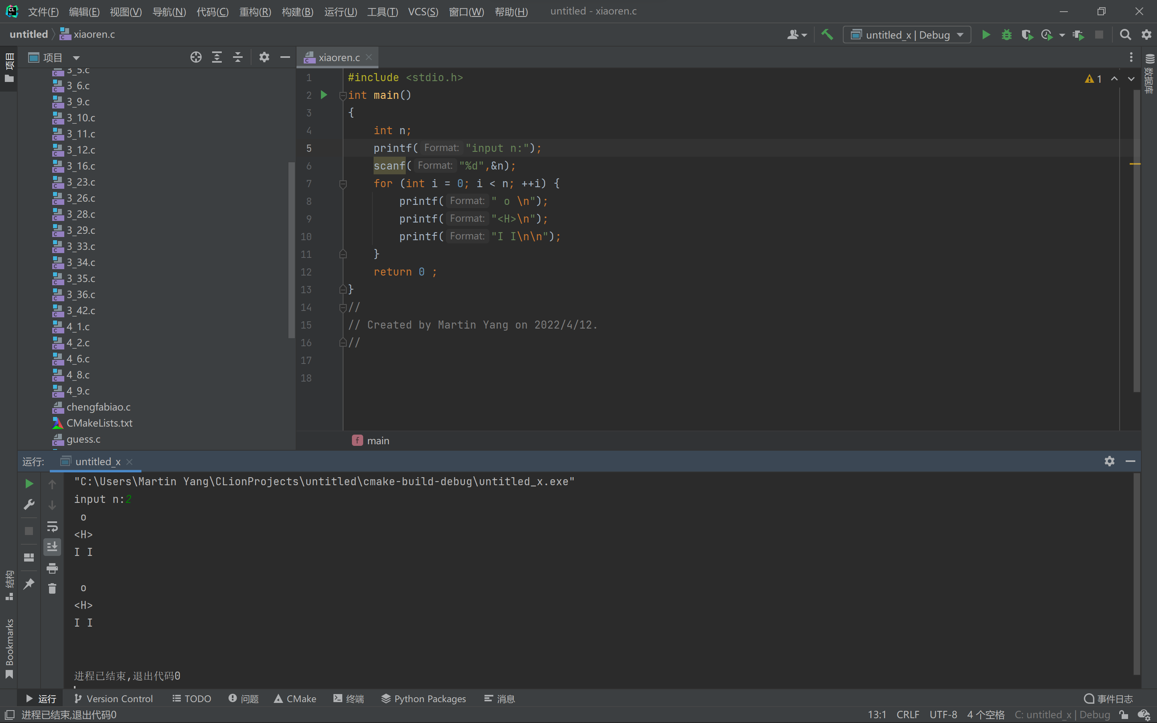Click the print icon in run panel
1157x723 pixels.
point(52,568)
